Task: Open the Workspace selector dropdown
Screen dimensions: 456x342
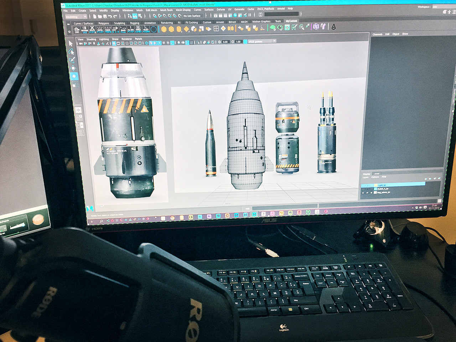Action: 444,7
